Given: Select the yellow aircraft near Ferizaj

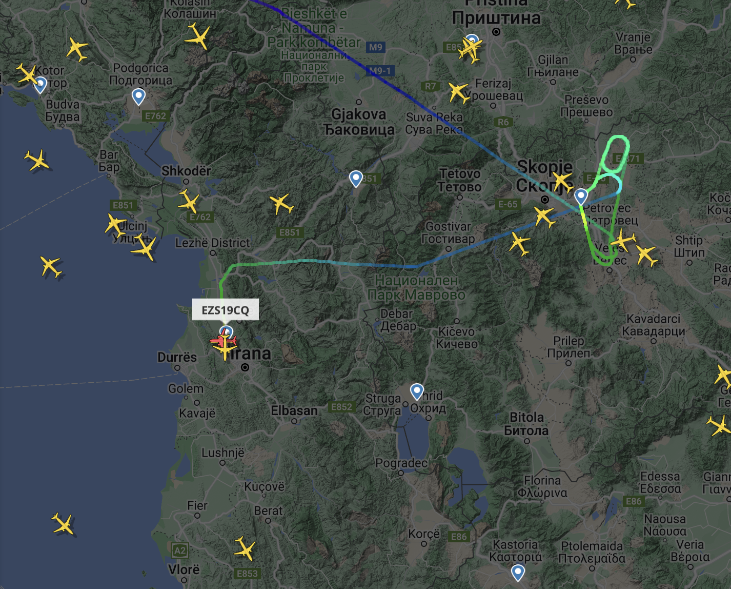Looking at the screenshot, I should pos(458,92).
